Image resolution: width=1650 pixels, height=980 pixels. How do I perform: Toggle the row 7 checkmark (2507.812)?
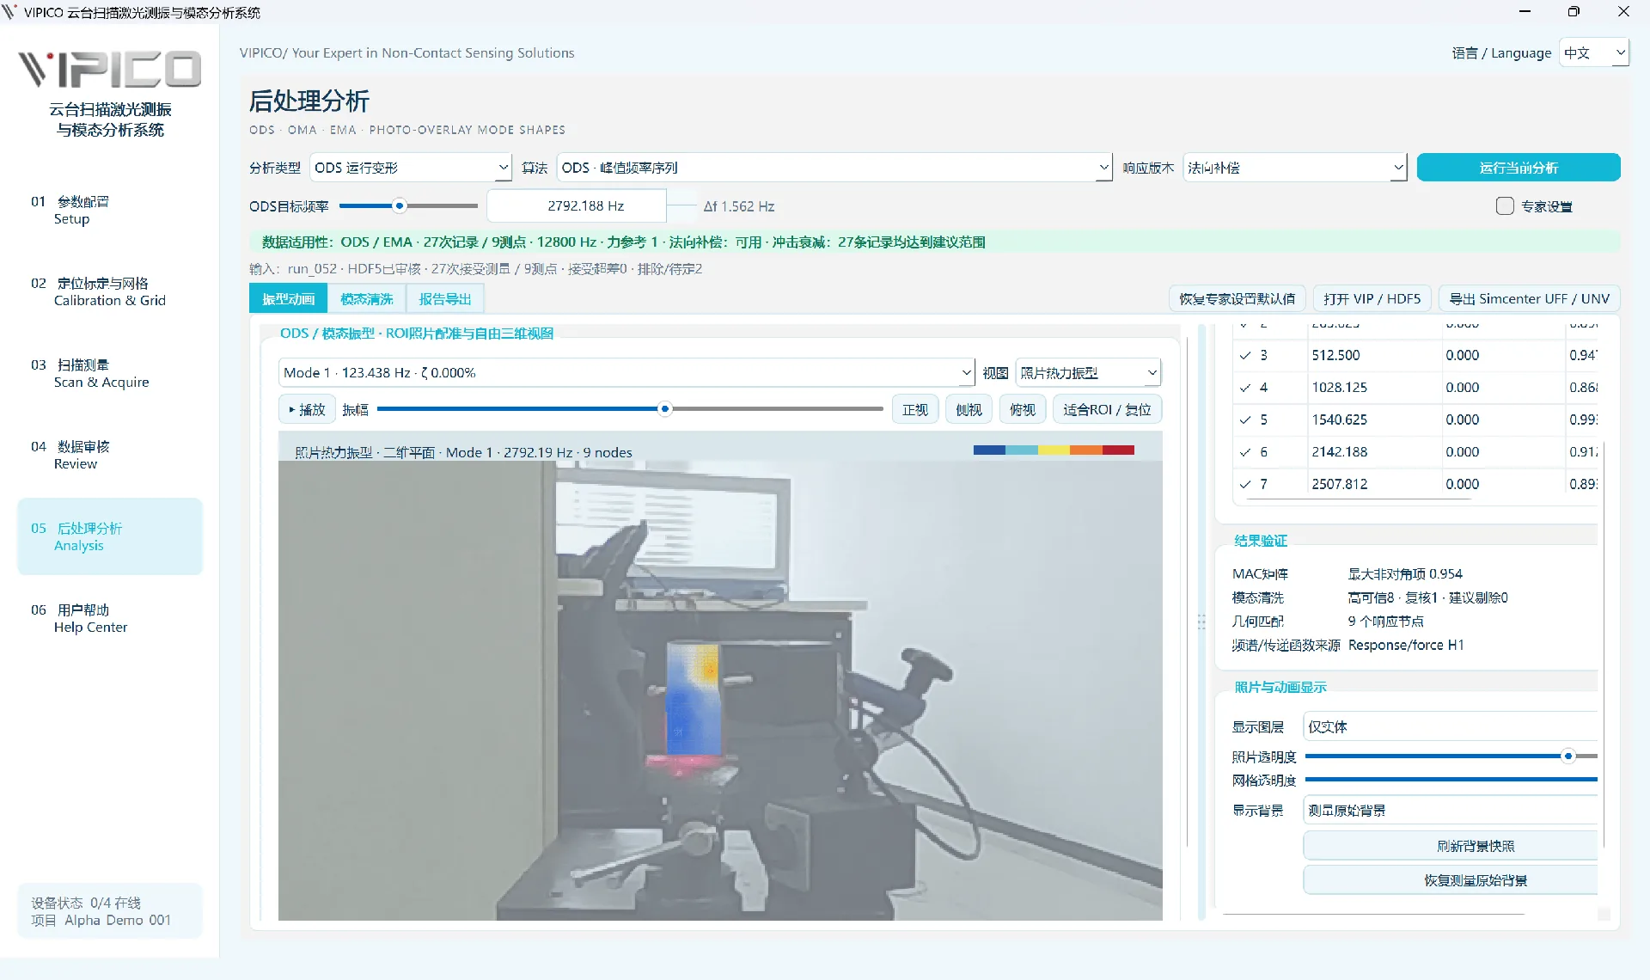click(1244, 484)
